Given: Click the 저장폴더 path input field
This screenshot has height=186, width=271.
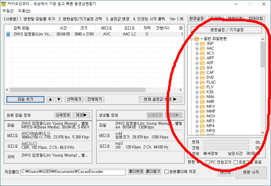Looking at the screenshot, I should click(73, 172).
